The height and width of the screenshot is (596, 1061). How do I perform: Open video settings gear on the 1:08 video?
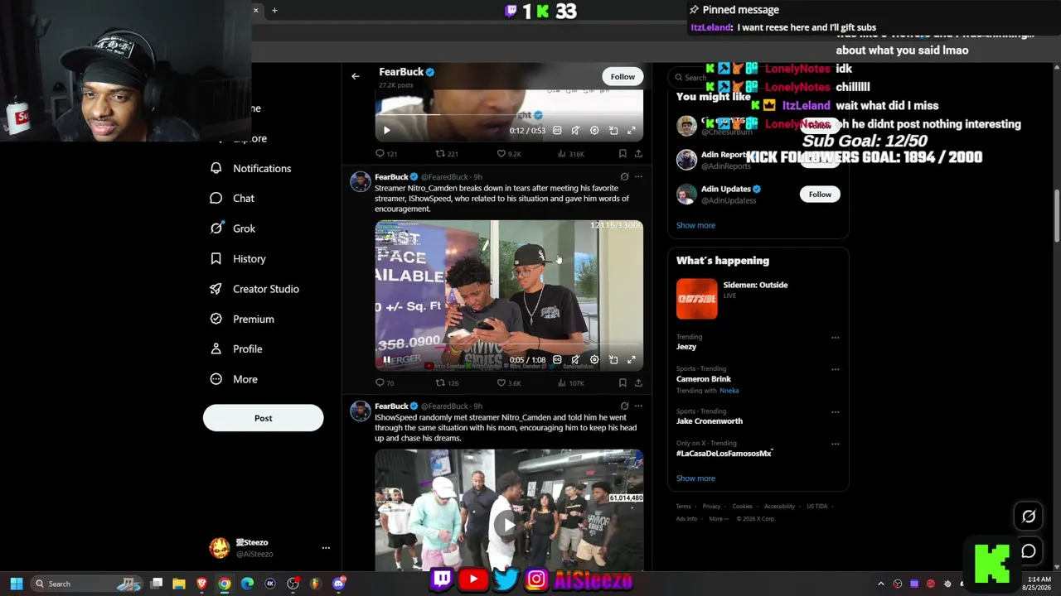pos(594,360)
